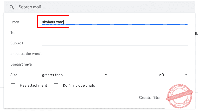Click the Size label text
198x111 pixels.
pyautogui.click(x=14, y=75)
